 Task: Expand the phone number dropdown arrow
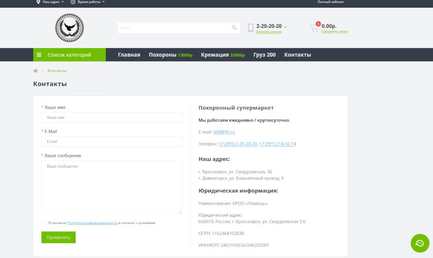pos(285,27)
